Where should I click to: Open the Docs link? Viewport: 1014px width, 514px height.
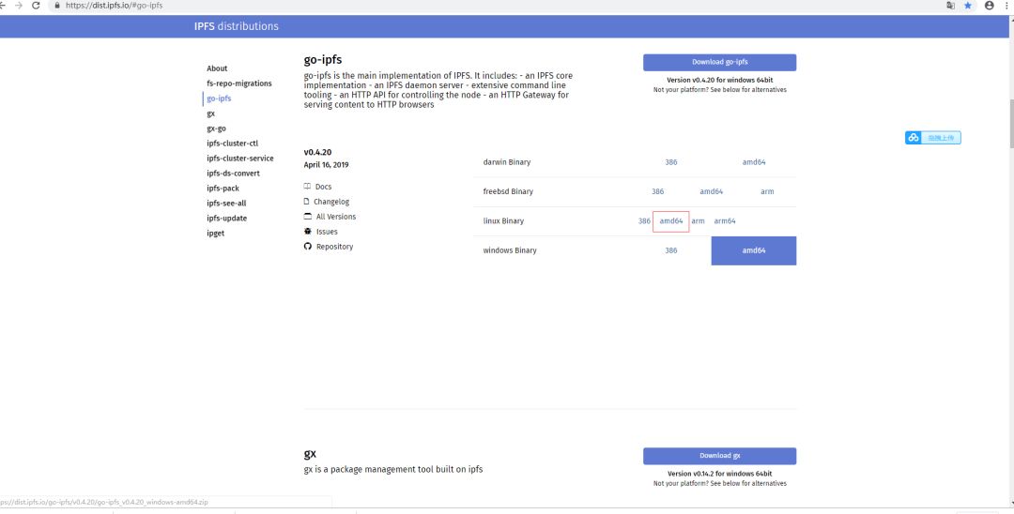(x=323, y=187)
